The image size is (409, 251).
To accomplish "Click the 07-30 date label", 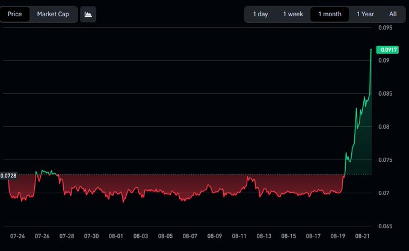I will [x=91, y=236].
